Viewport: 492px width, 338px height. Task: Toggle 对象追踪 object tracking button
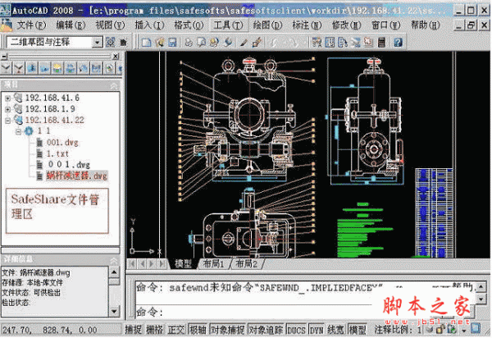(x=266, y=330)
